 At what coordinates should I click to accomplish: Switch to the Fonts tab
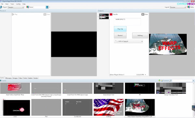25,78
